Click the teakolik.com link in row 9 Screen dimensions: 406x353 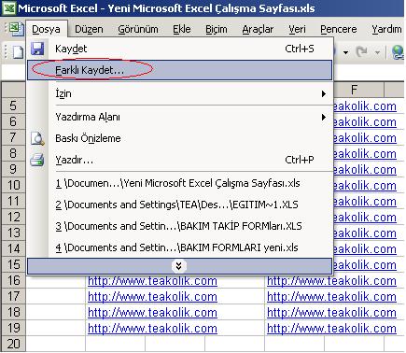pos(365,170)
